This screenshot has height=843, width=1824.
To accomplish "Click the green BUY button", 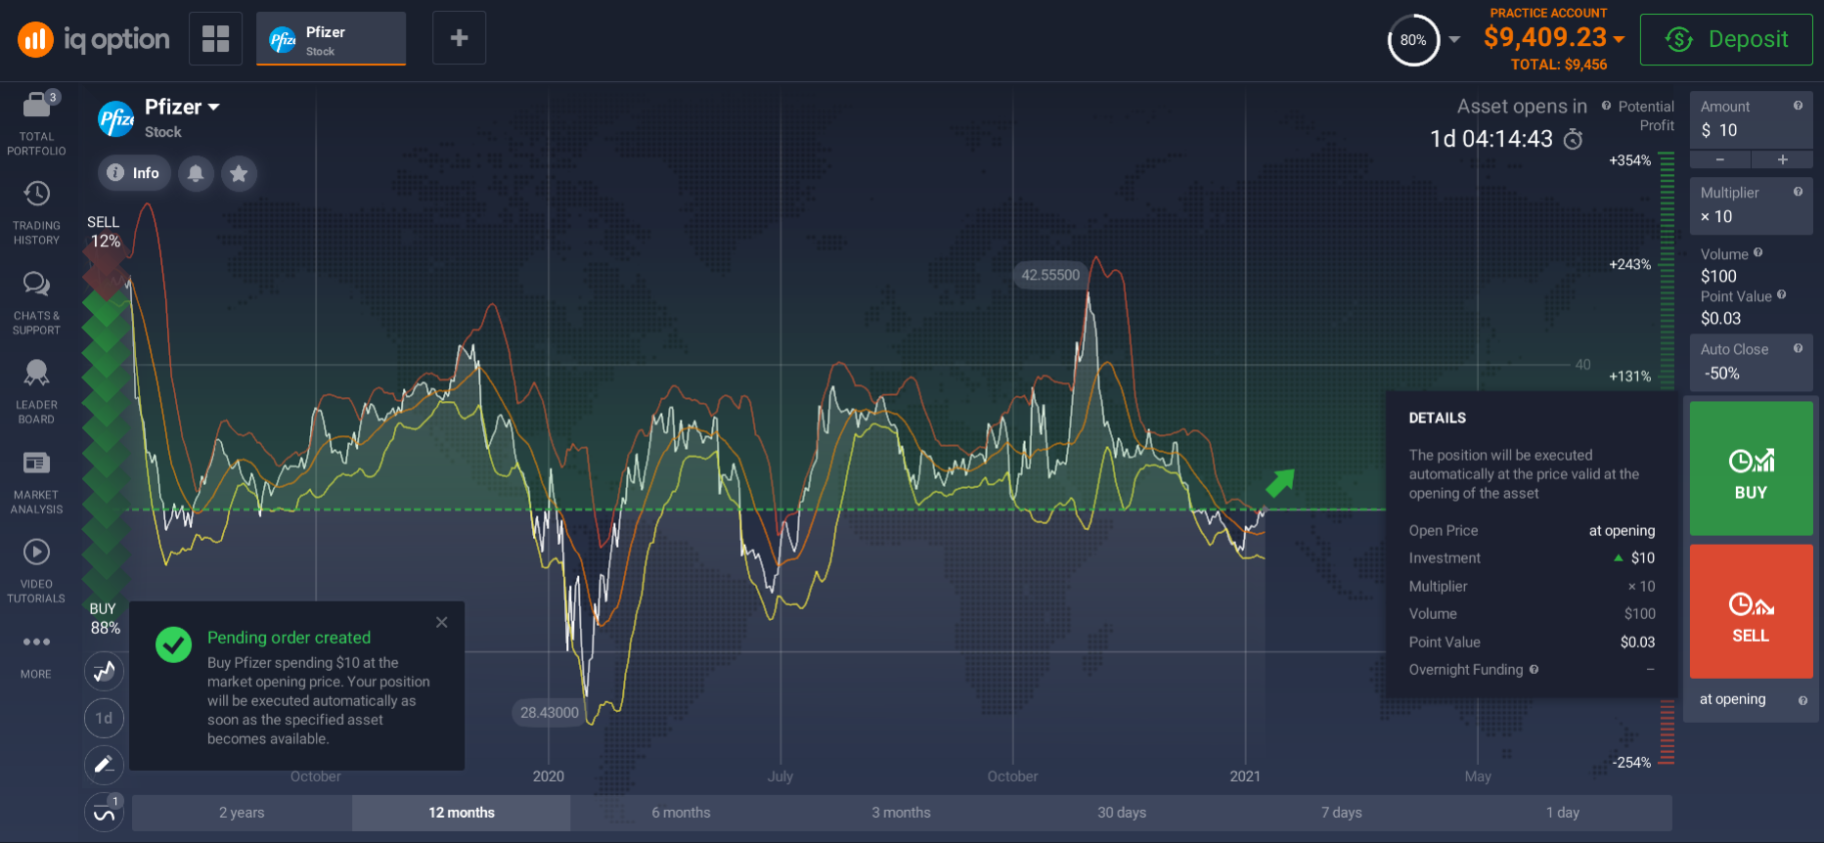I will (x=1751, y=468).
